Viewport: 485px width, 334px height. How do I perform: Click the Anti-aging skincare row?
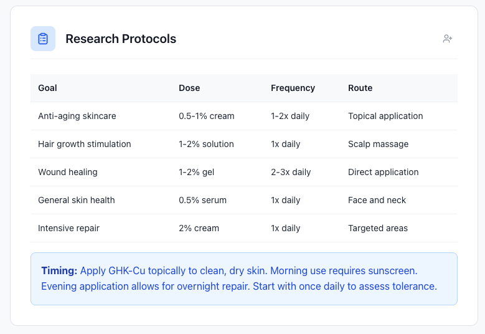(77, 116)
